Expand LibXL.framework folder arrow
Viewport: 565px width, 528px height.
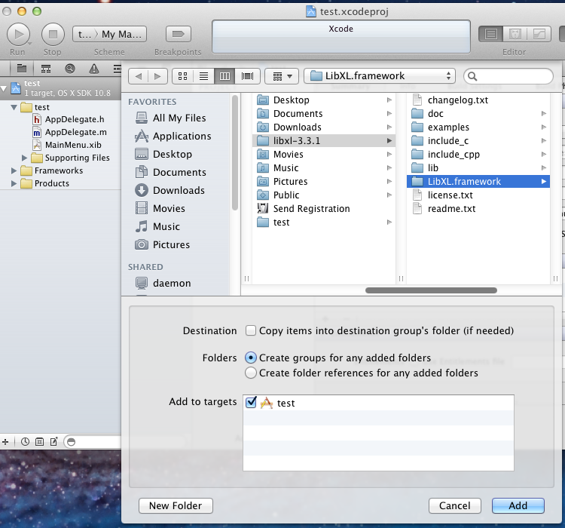544,182
